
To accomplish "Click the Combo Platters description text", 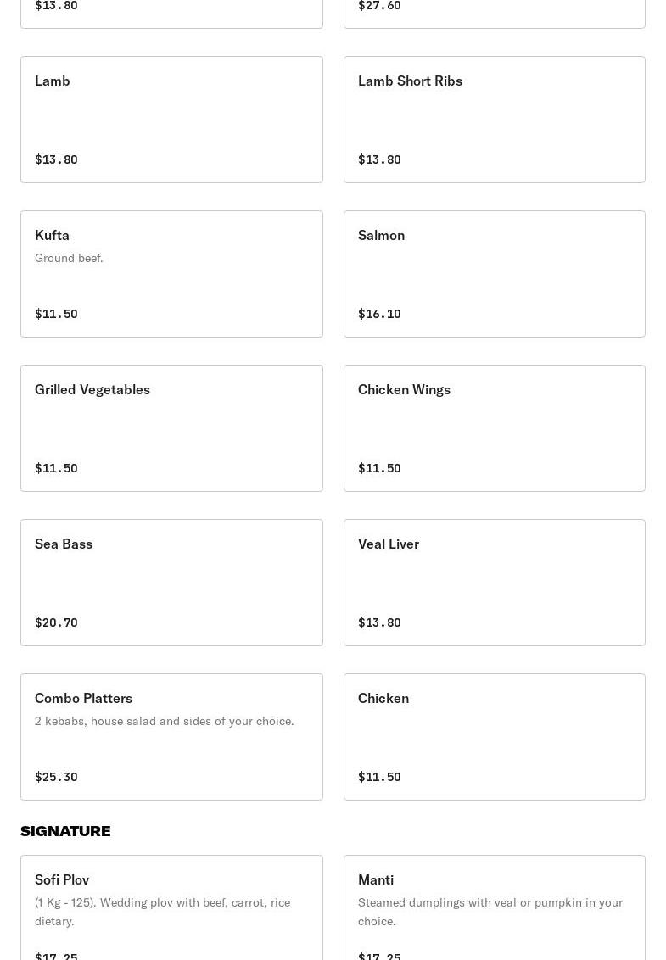I will pos(165,721).
